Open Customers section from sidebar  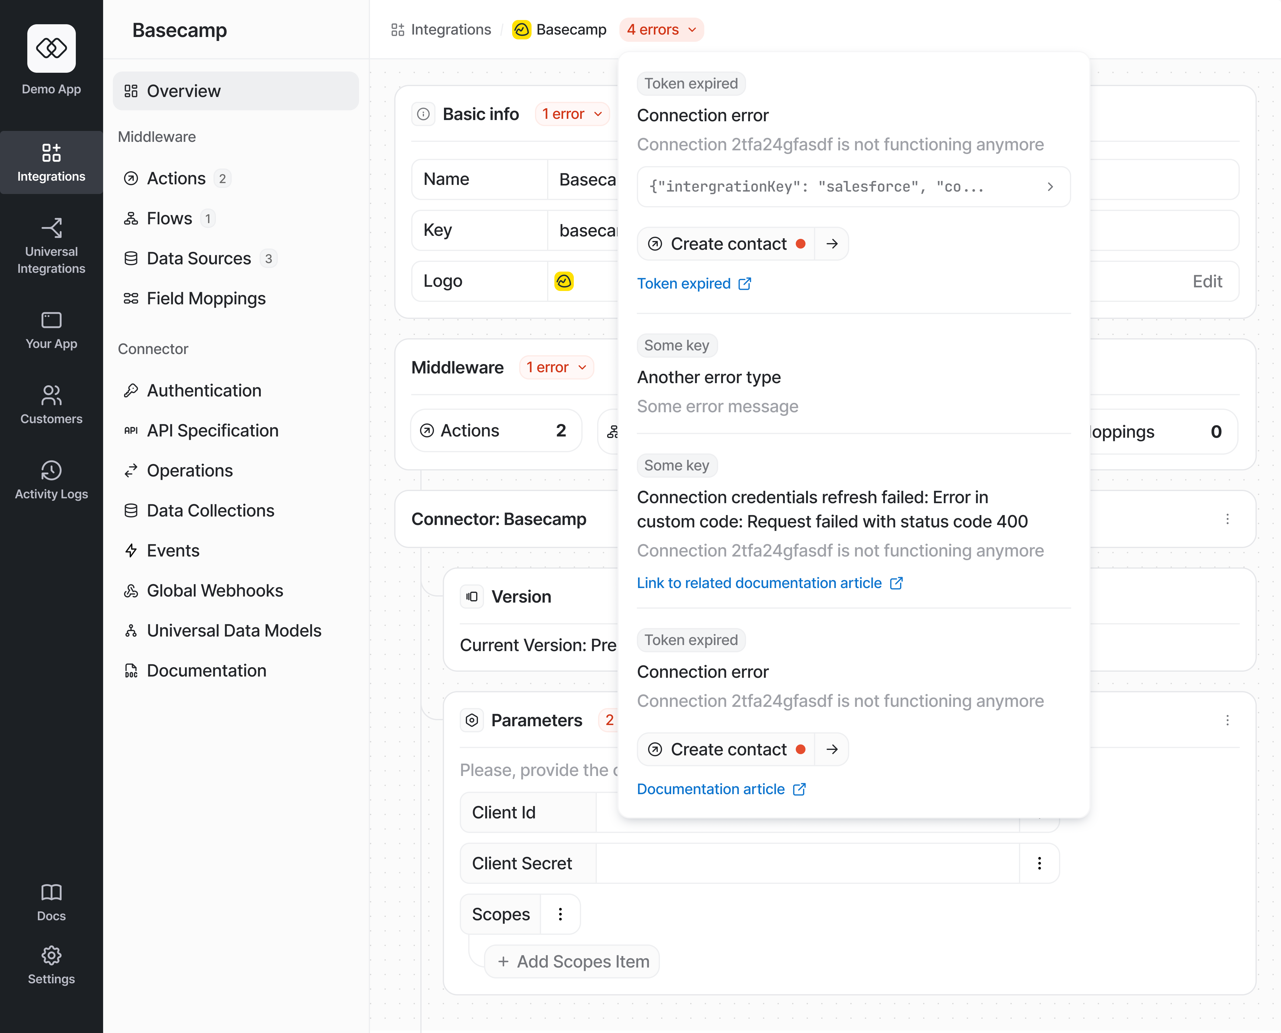coord(51,405)
